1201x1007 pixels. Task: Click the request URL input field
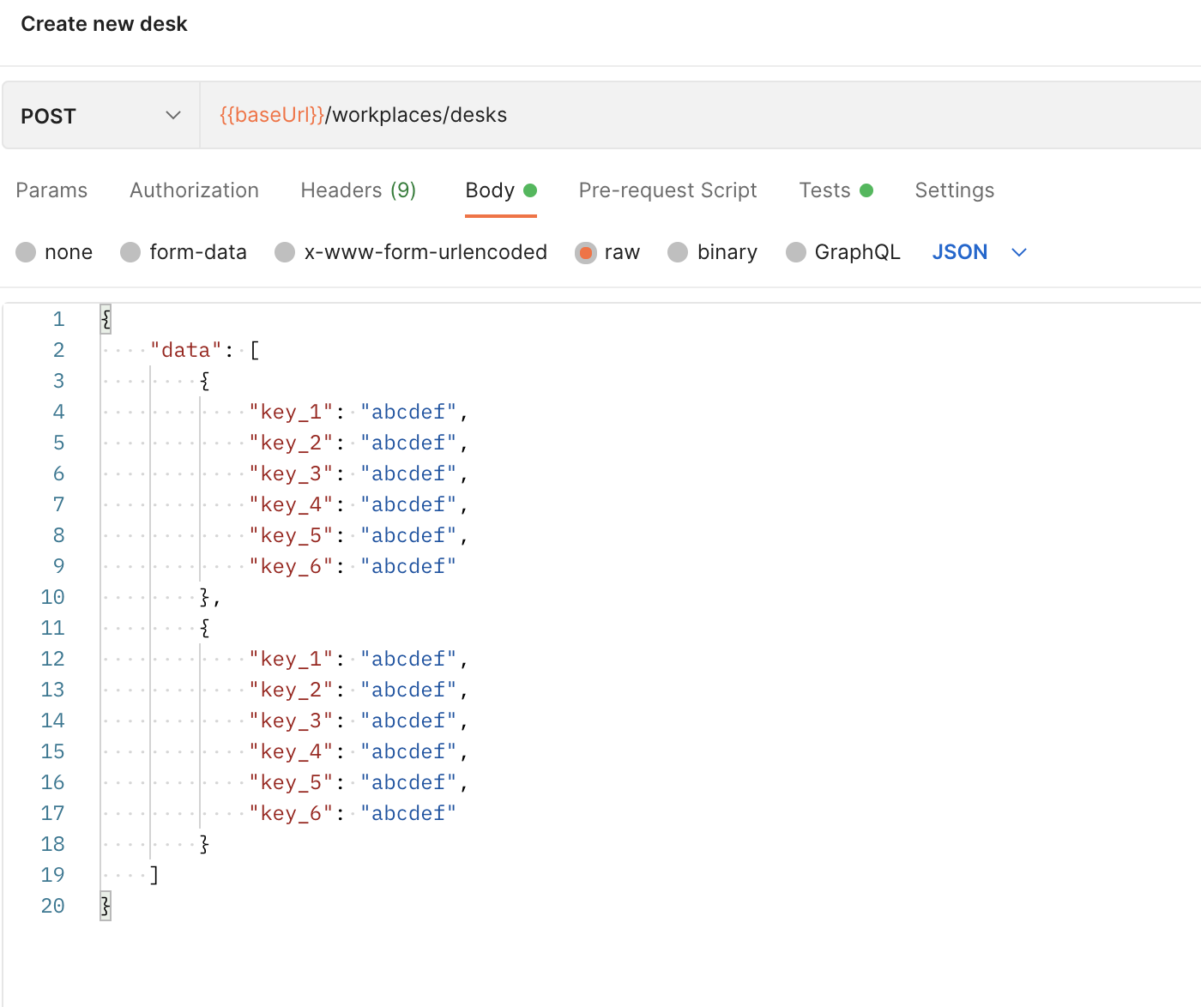tap(700, 116)
